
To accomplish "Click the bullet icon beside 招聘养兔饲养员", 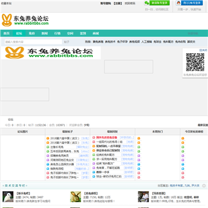I will coord(48,155).
